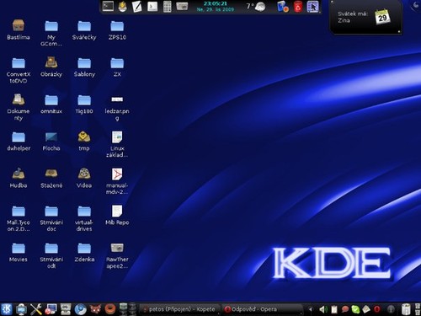Viewport: 421px width, 316px height.
Task: Open the Stažené downloads folder
Action: 51,178
